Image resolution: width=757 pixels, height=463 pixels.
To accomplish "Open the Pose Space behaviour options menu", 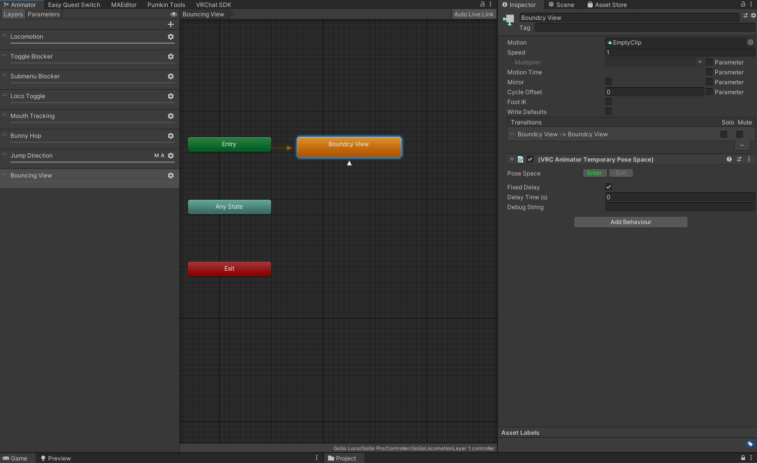I will (x=749, y=159).
